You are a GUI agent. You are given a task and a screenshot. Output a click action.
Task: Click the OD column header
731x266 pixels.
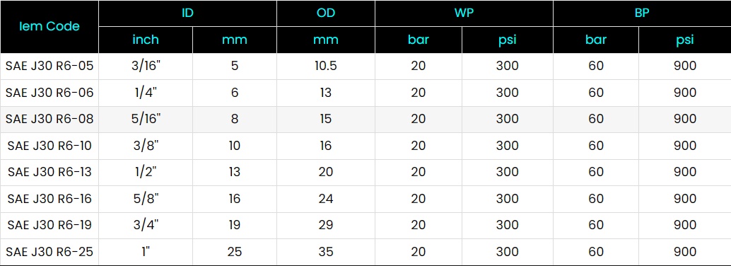pyautogui.click(x=326, y=13)
